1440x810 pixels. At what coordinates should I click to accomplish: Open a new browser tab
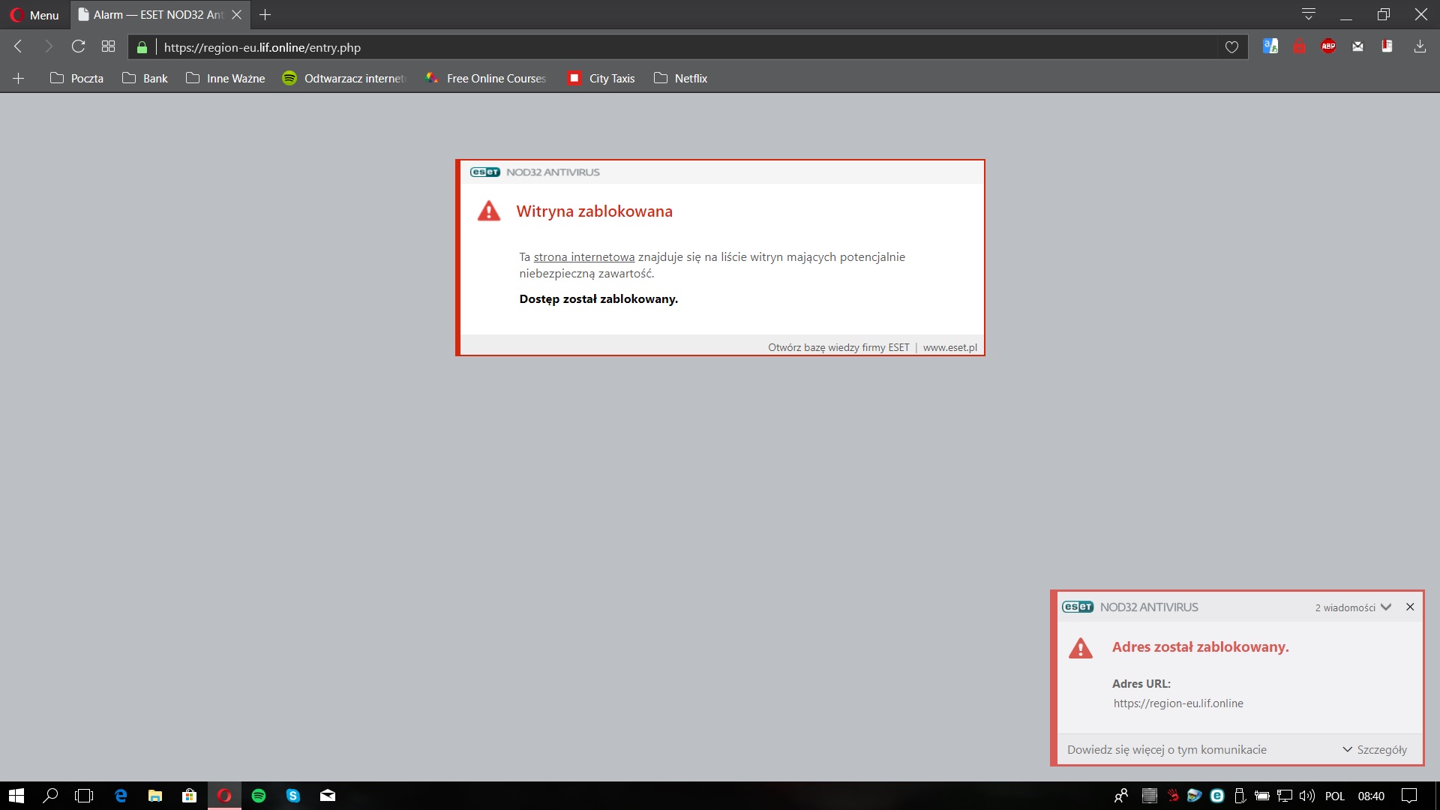point(265,15)
